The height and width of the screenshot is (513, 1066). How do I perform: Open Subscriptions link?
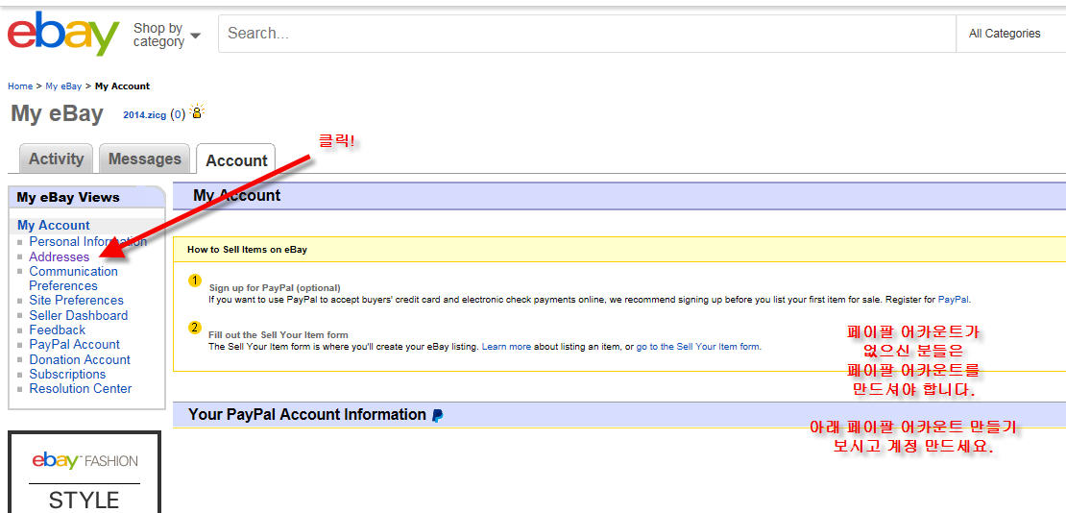67,375
